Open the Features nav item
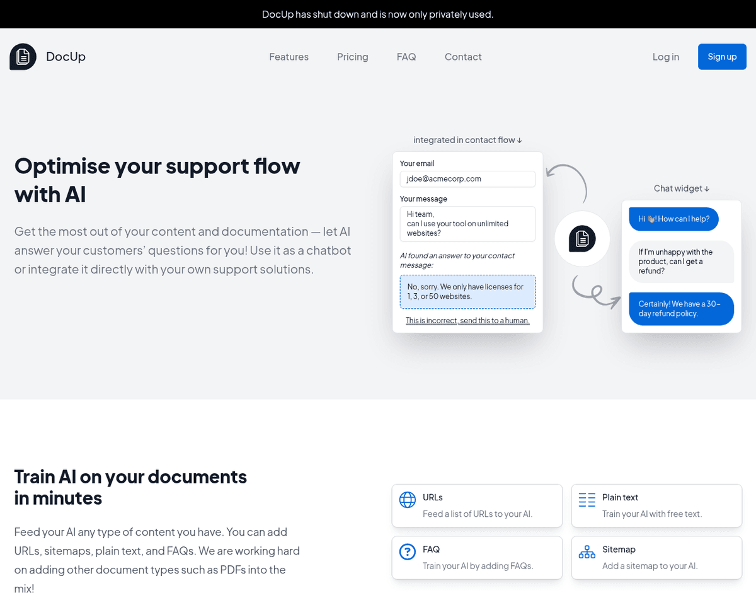The image size is (756, 605). tap(289, 57)
